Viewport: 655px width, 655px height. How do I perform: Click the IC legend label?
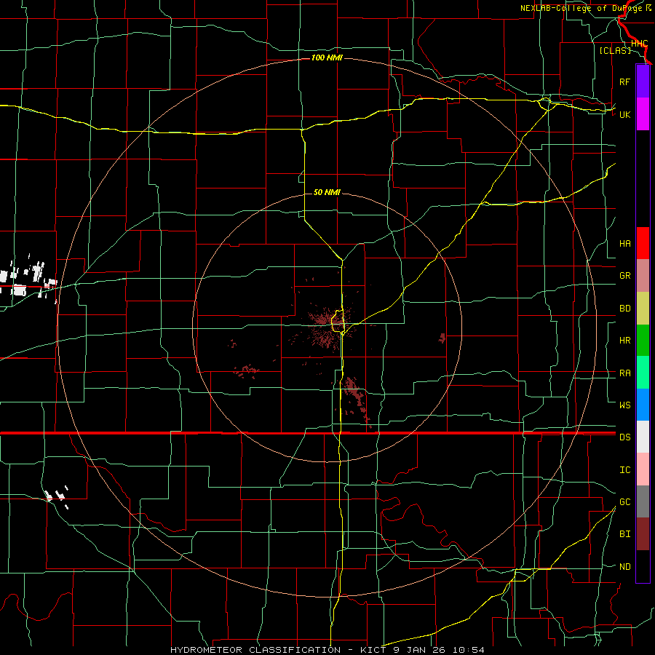(x=624, y=470)
